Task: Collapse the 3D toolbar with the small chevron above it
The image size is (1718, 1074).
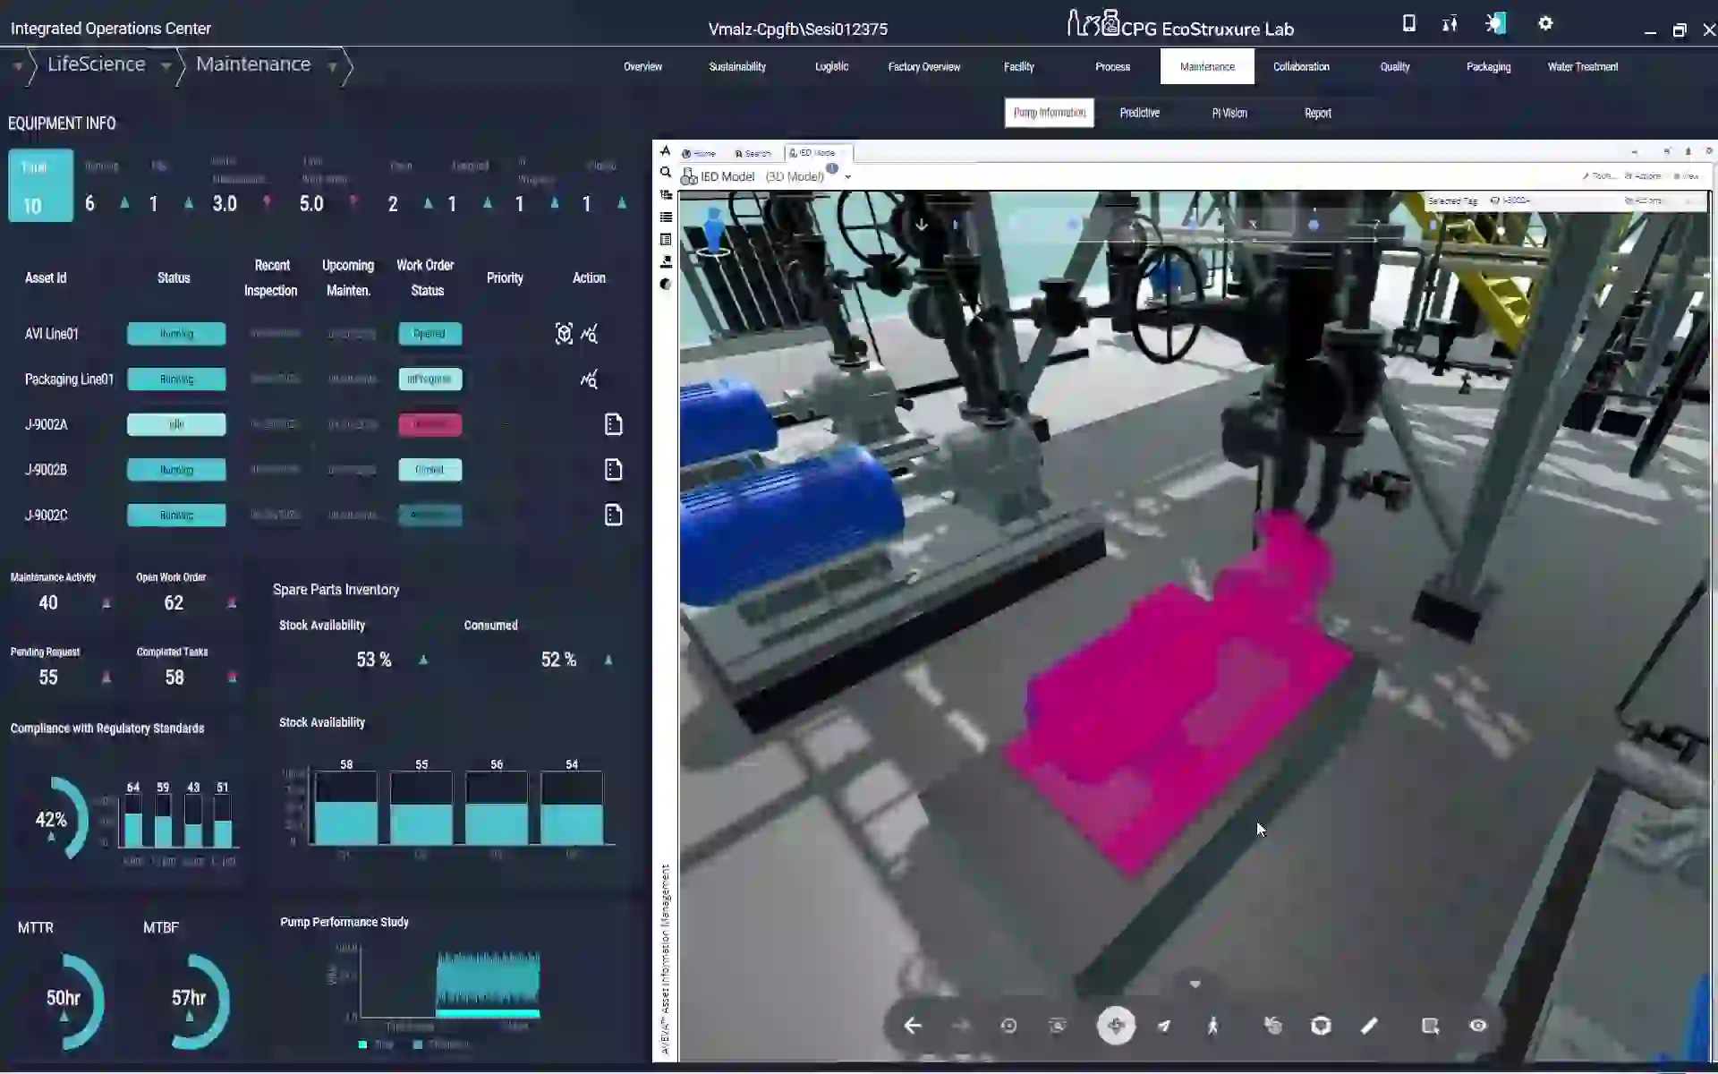Action: [x=1195, y=984]
